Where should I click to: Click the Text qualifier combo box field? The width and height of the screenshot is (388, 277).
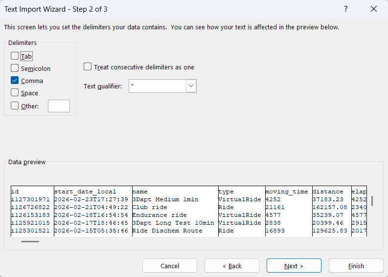coord(157,86)
